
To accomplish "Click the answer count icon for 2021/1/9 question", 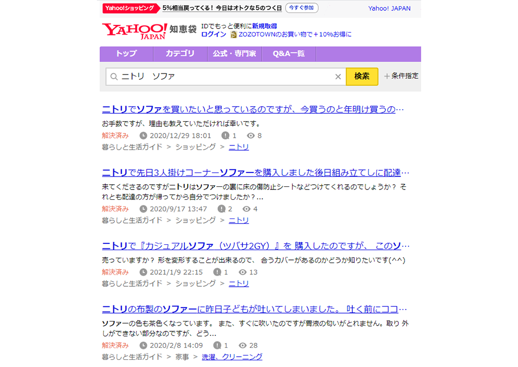I will (217, 272).
